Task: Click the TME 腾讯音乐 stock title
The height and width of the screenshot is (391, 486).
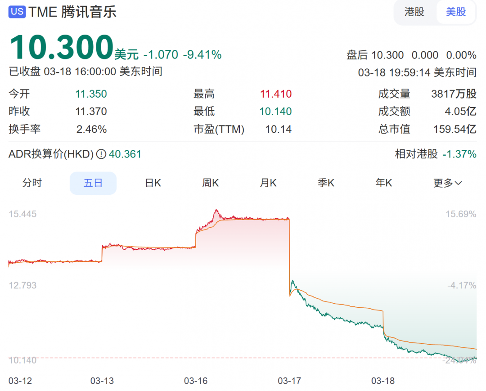Action: (72, 12)
